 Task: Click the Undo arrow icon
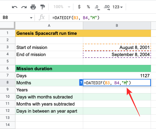15,7
